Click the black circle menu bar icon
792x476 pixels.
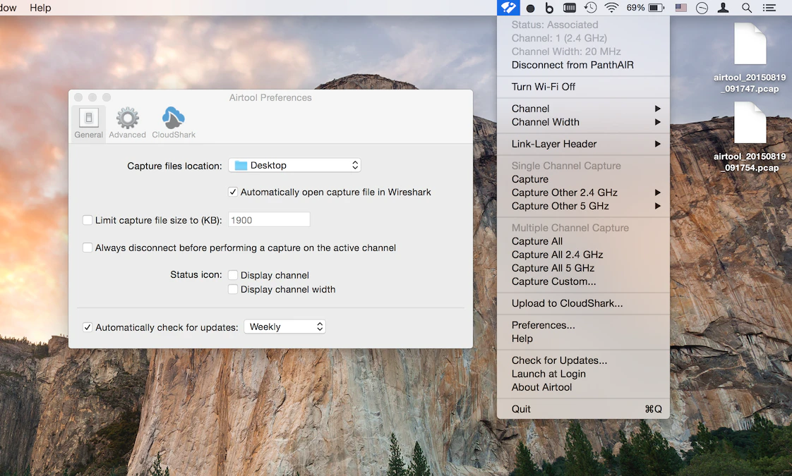[530, 8]
